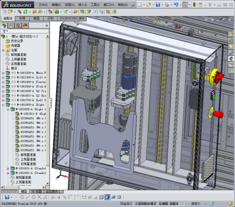Open the Print icon in top toolbar

[x=167, y=5]
